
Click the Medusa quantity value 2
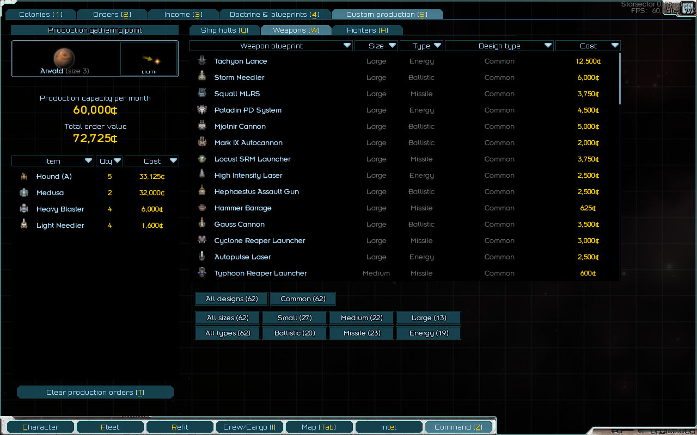coord(110,193)
